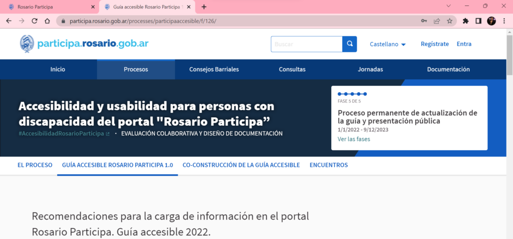The height and width of the screenshot is (239, 513).
Task: Open a new browser tab
Action: tap(204, 7)
